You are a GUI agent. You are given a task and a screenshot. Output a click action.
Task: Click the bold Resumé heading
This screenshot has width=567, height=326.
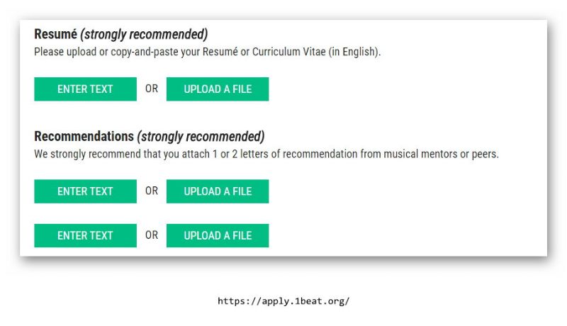(x=57, y=34)
